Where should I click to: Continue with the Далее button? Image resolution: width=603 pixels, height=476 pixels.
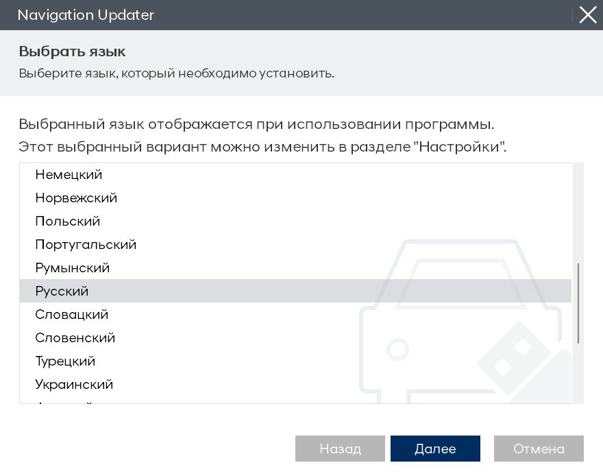435,449
